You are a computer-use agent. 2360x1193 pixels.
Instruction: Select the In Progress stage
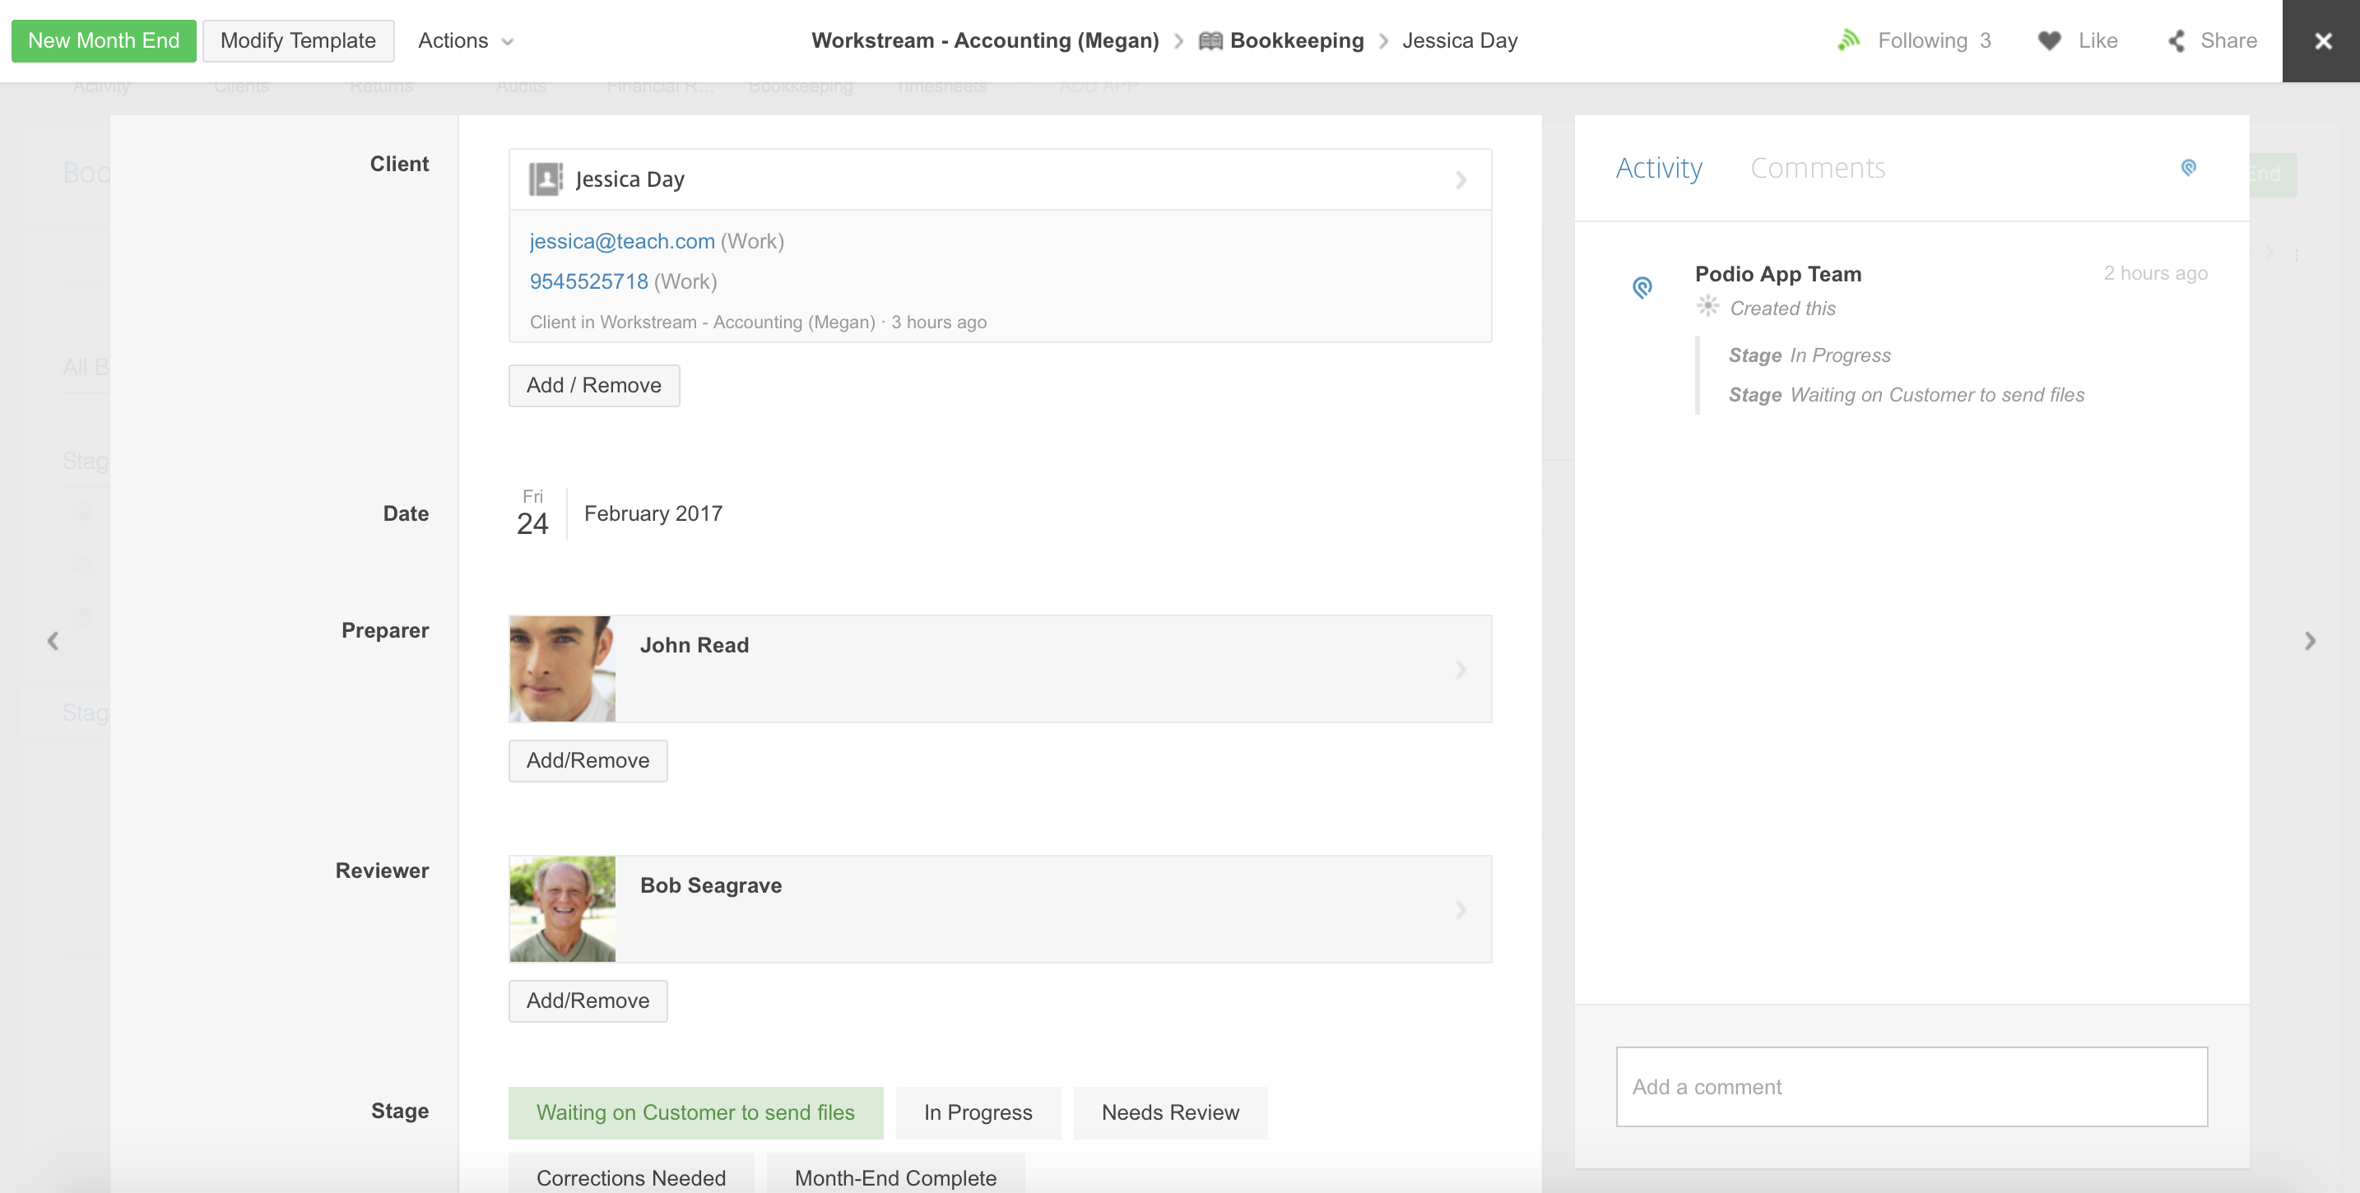(978, 1112)
